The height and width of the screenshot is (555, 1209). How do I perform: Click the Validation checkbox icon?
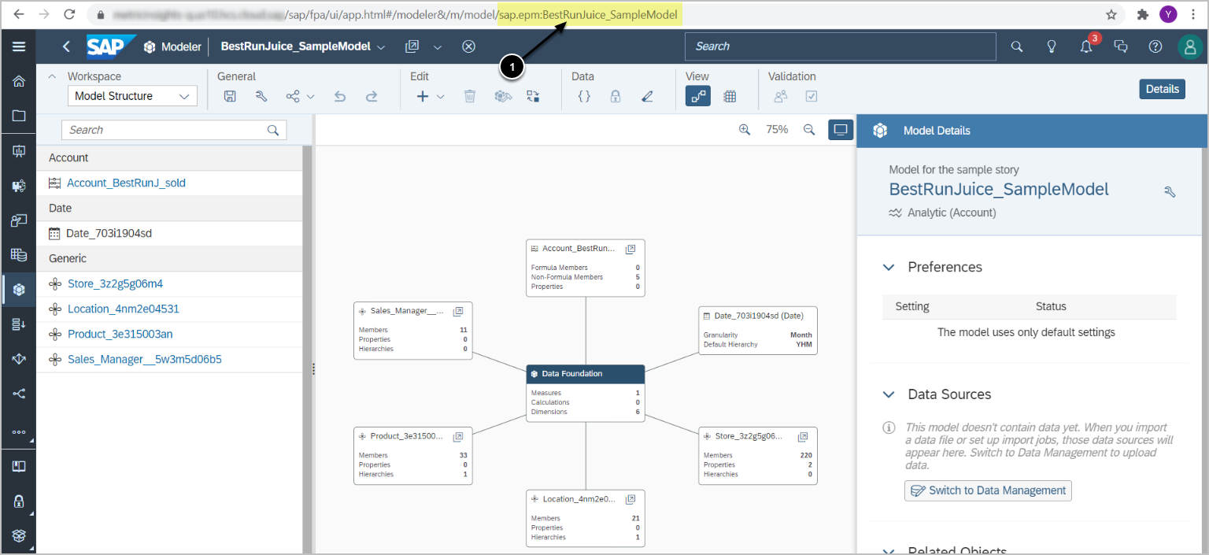click(812, 96)
